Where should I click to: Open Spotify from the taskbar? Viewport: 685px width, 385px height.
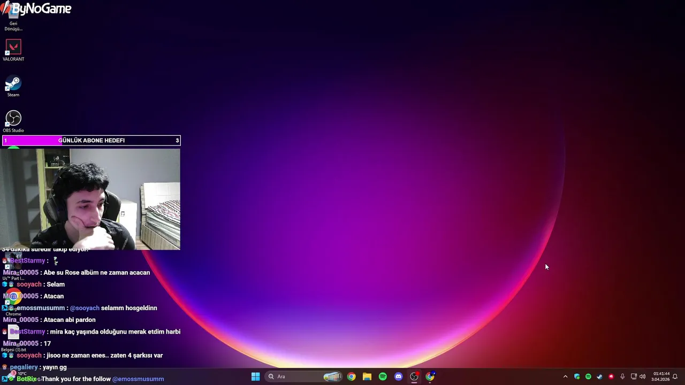(x=383, y=376)
